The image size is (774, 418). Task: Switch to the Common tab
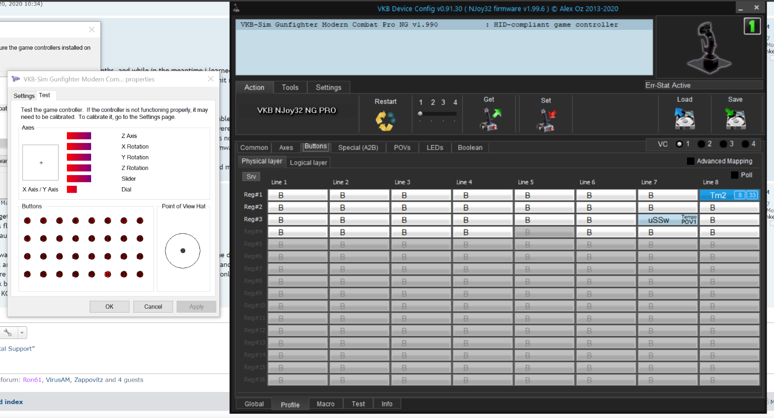click(254, 148)
